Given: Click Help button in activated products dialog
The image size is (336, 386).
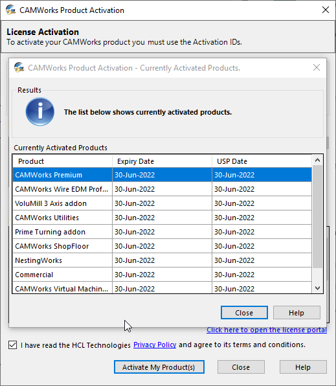Looking at the screenshot, I should coord(297,313).
